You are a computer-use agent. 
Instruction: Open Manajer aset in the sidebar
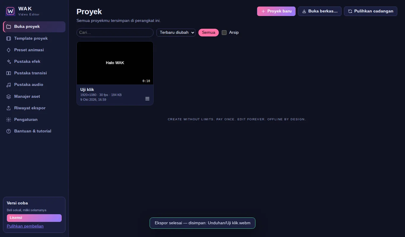pos(34,97)
